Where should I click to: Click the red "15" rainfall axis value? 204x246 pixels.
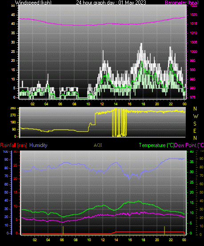(x=16, y=193)
